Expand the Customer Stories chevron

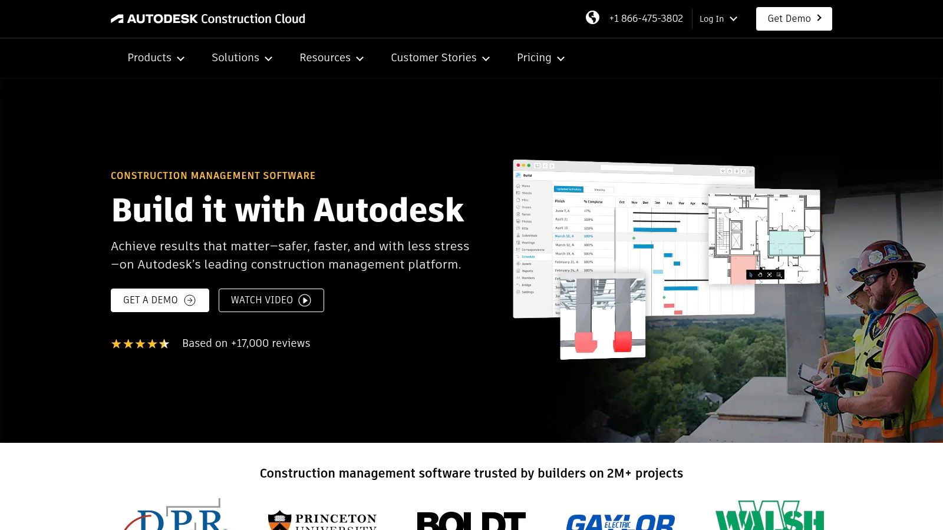pos(486,58)
